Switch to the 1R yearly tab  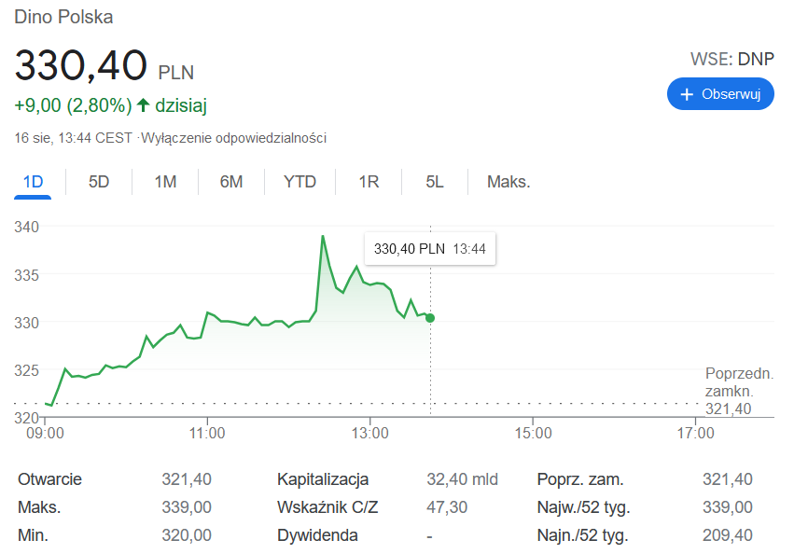(369, 182)
